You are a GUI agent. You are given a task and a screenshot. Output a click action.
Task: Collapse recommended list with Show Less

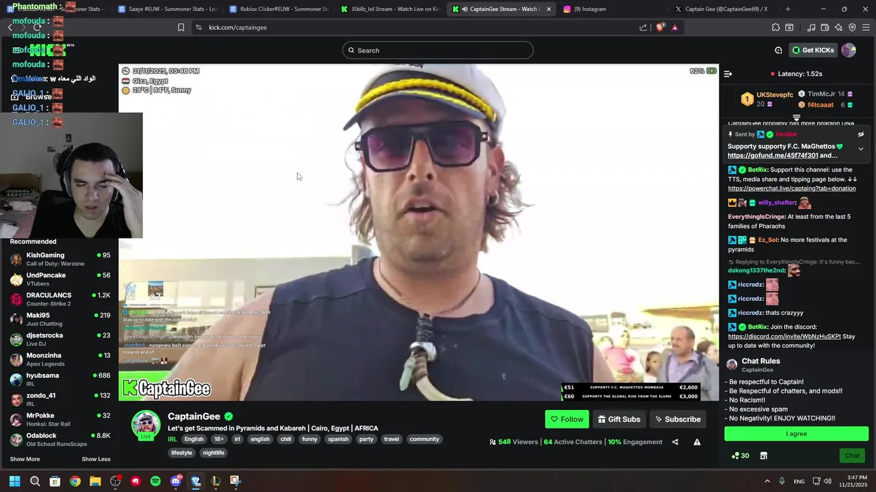[x=96, y=459]
